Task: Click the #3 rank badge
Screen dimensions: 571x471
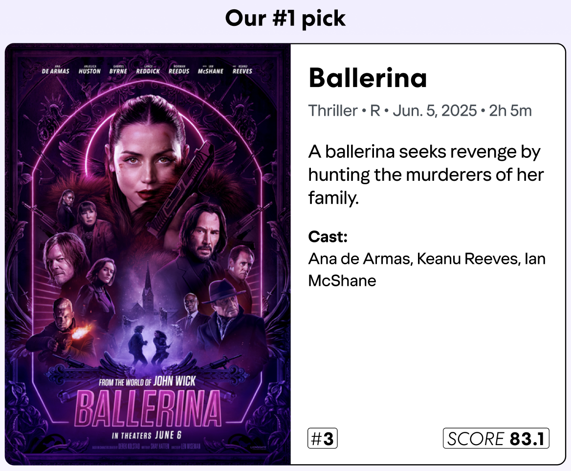Action: pos(323,439)
